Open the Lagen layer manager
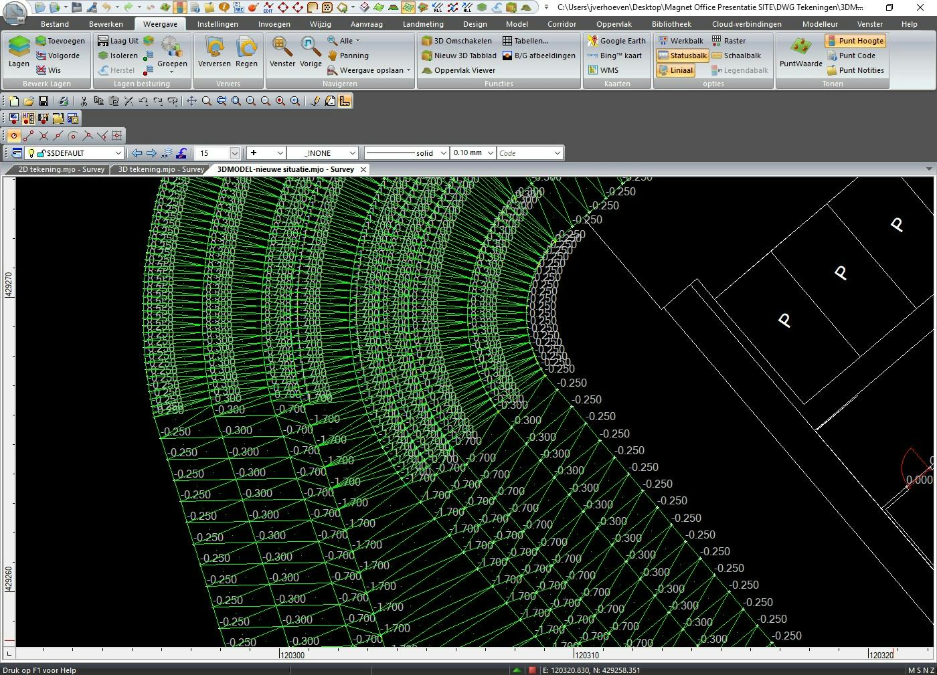Screen dimensions: 937x675 (x=19, y=52)
